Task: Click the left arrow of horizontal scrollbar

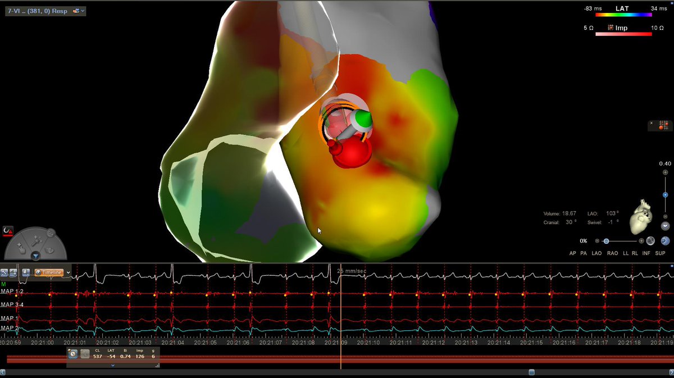Action: 3,372
